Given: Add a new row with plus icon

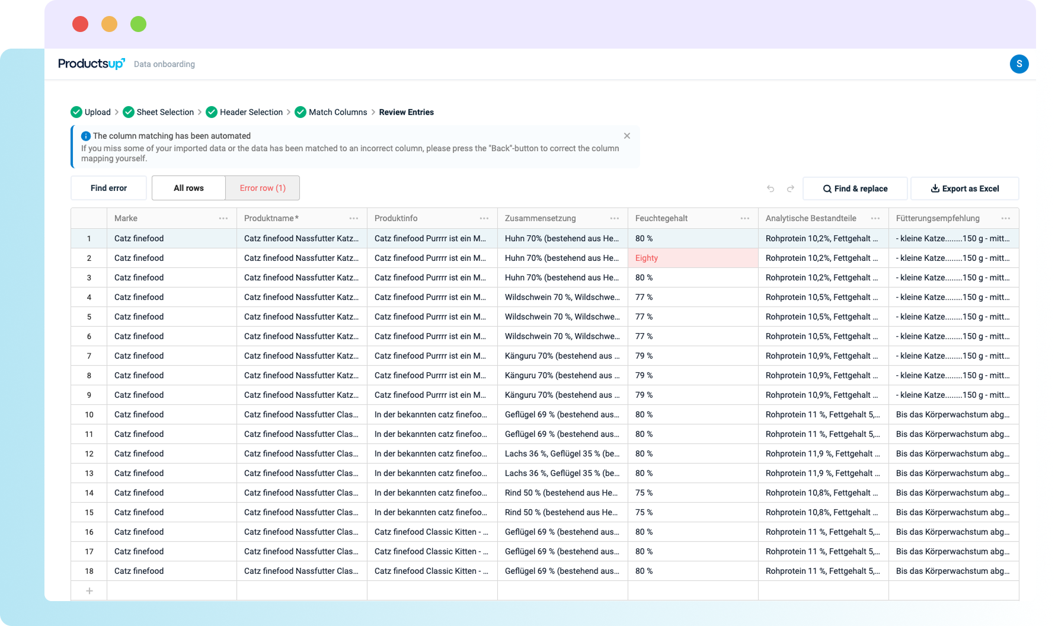Looking at the screenshot, I should [89, 591].
